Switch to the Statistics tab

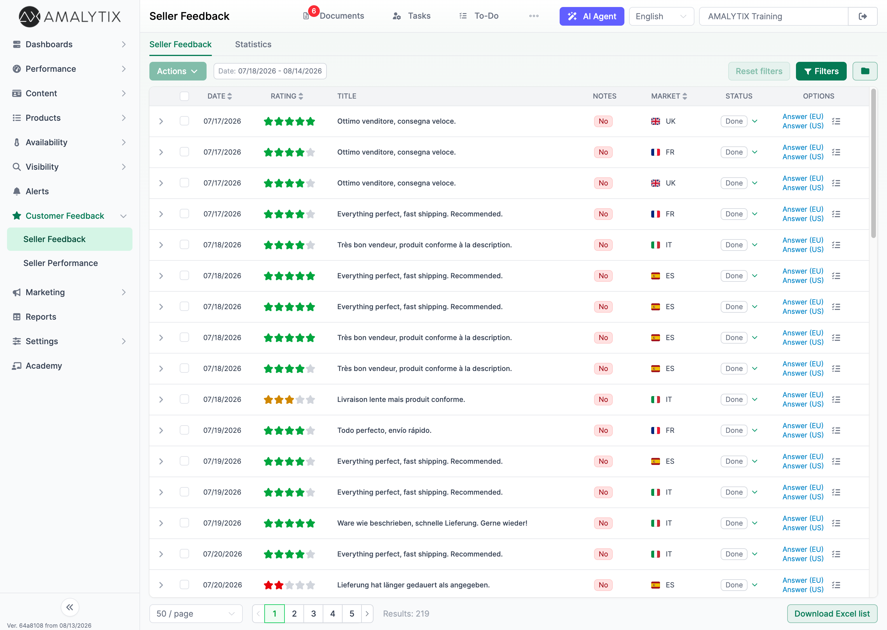coord(253,44)
